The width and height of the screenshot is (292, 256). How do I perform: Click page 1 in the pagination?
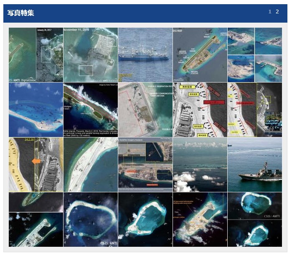[x=270, y=12]
